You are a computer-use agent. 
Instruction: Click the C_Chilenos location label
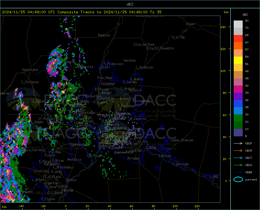tap(30, 82)
